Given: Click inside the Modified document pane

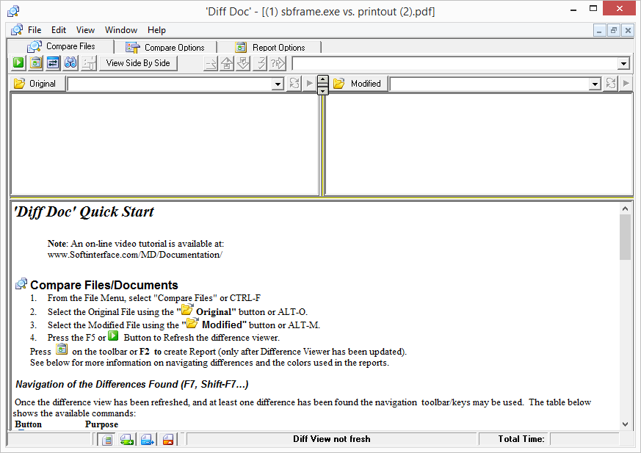Looking at the screenshot, I should (479, 144).
